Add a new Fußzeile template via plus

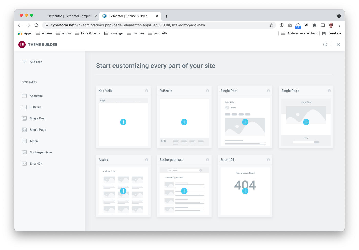click(x=184, y=122)
